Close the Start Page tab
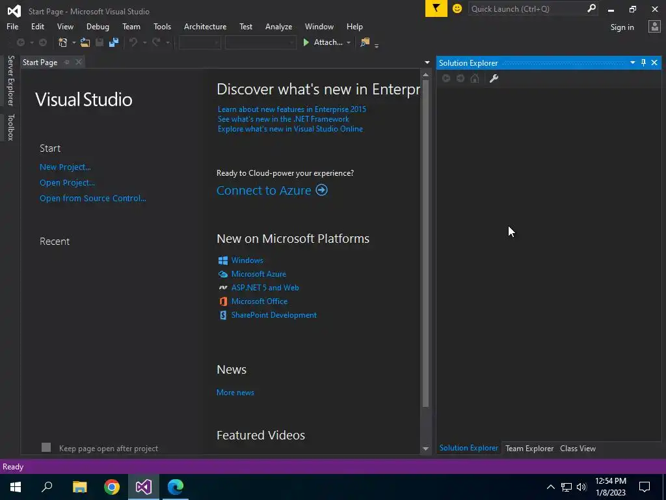Viewport: 666px width, 500px height. point(79,62)
